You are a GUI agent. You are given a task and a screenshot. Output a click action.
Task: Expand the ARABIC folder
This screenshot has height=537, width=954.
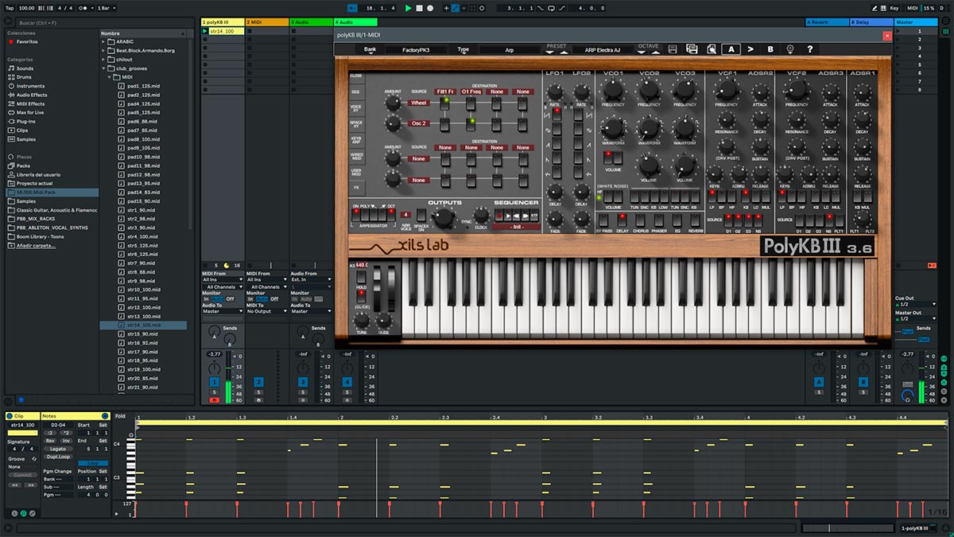104,41
